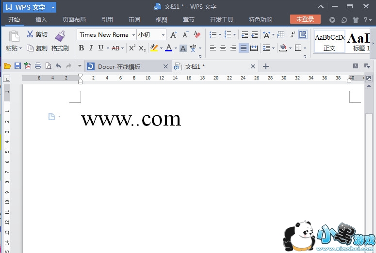Apply superscript X² formatting
Image resolution: width=376 pixels, height=253 pixels.
tap(132, 48)
